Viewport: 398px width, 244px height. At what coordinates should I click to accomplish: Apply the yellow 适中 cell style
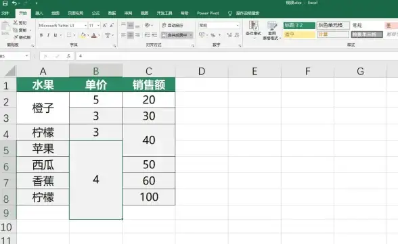click(299, 34)
